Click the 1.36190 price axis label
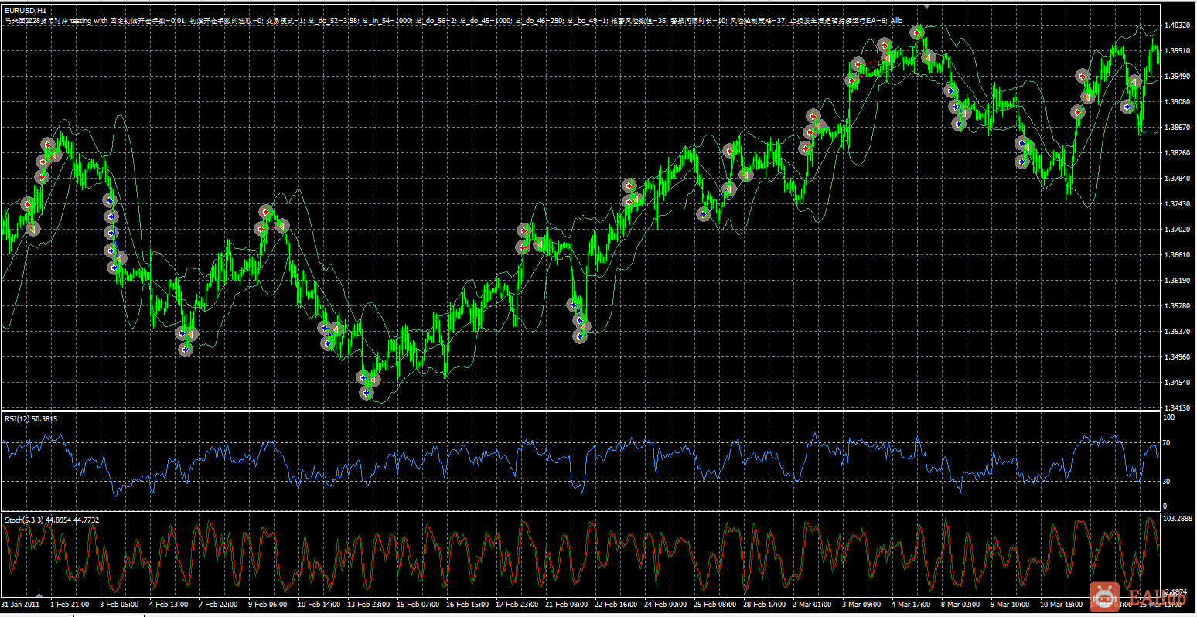 (x=1178, y=281)
